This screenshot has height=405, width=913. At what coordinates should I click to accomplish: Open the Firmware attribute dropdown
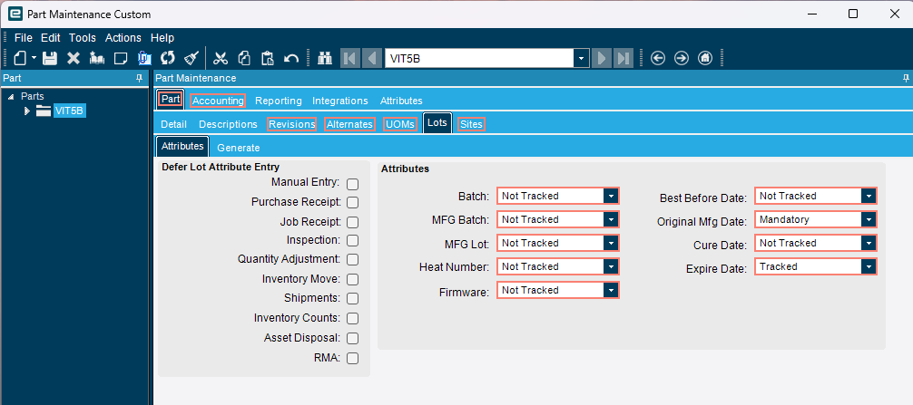click(611, 290)
